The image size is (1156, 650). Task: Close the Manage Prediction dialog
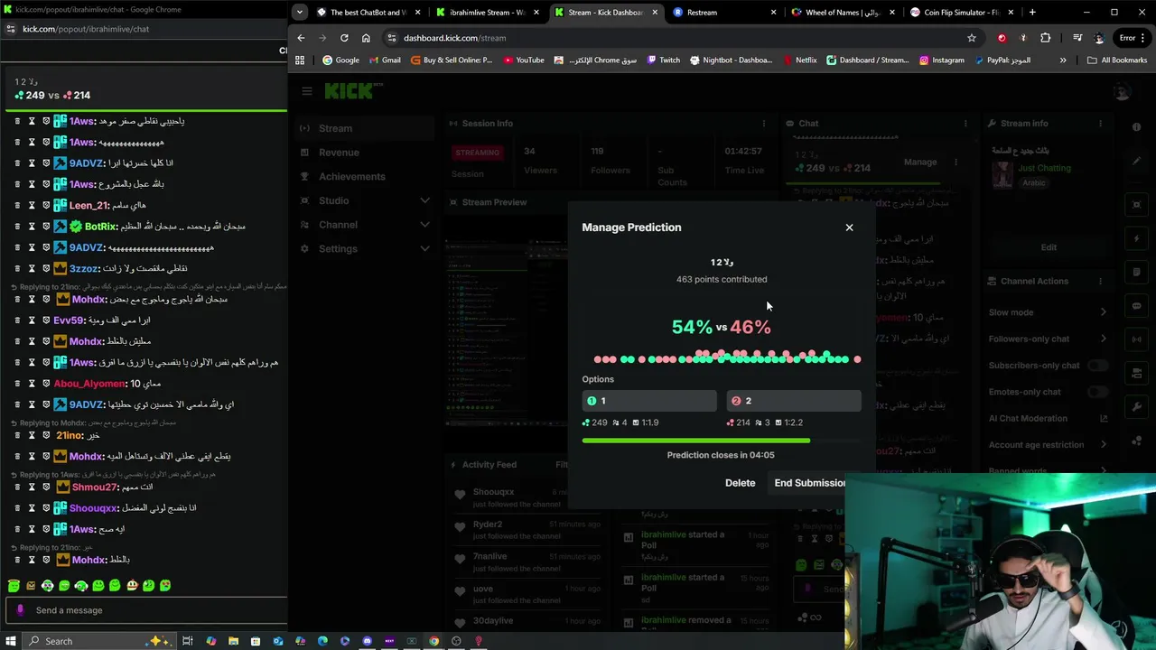849,227
